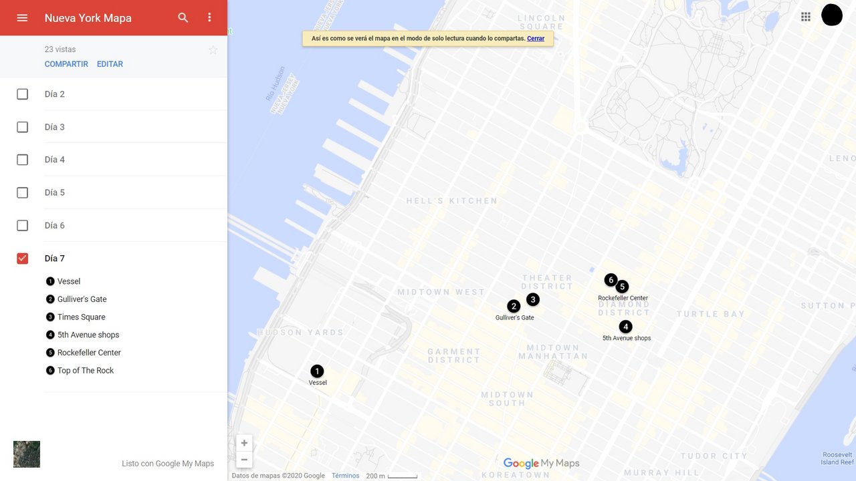The image size is (856, 481).
Task: Select the Rockefeller Center bullet icon in list
Action: point(50,353)
